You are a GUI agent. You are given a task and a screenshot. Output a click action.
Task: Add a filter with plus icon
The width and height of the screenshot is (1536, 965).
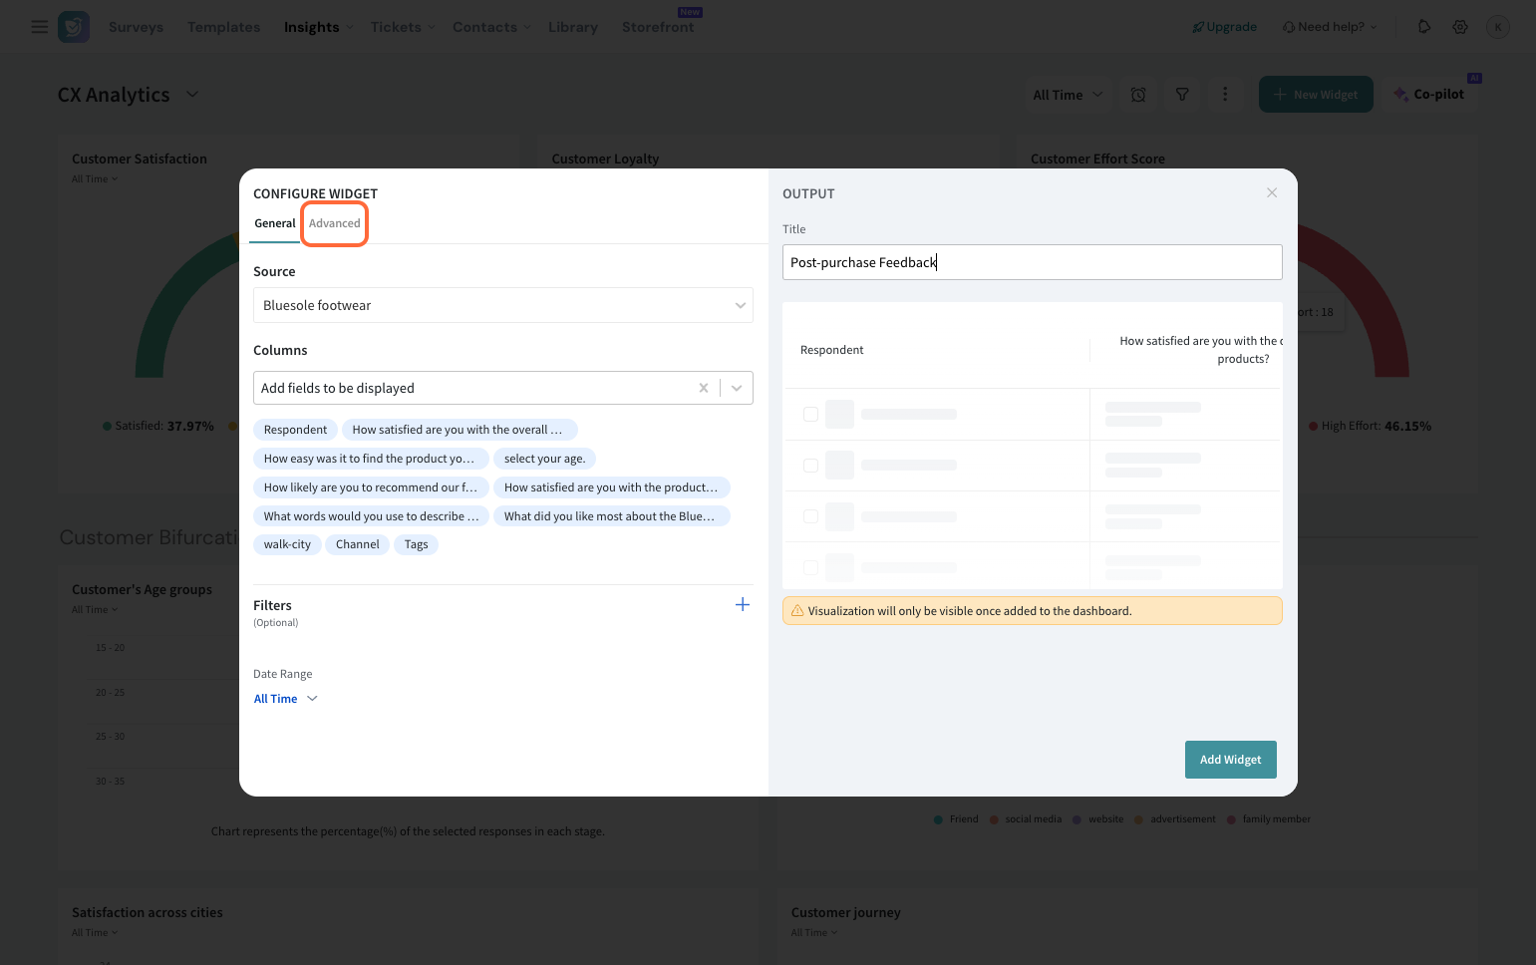tap(742, 605)
